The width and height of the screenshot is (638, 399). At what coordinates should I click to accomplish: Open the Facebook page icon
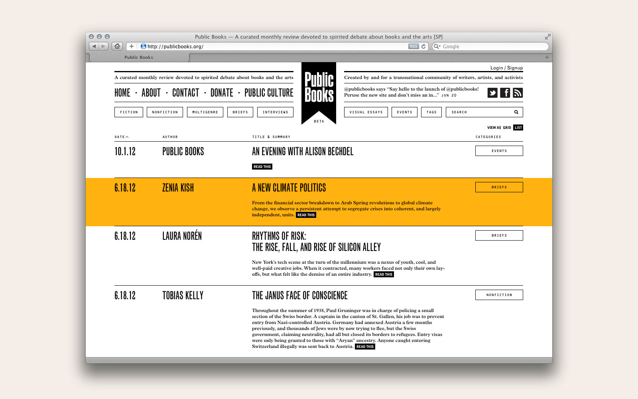tap(505, 93)
